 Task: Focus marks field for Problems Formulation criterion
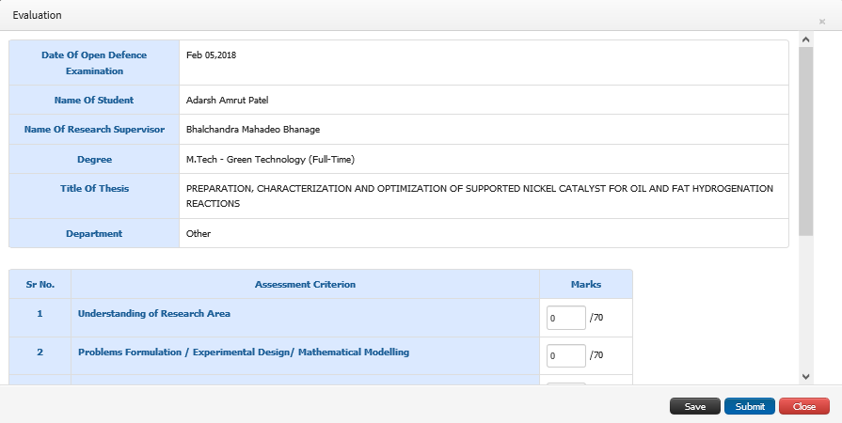point(566,355)
